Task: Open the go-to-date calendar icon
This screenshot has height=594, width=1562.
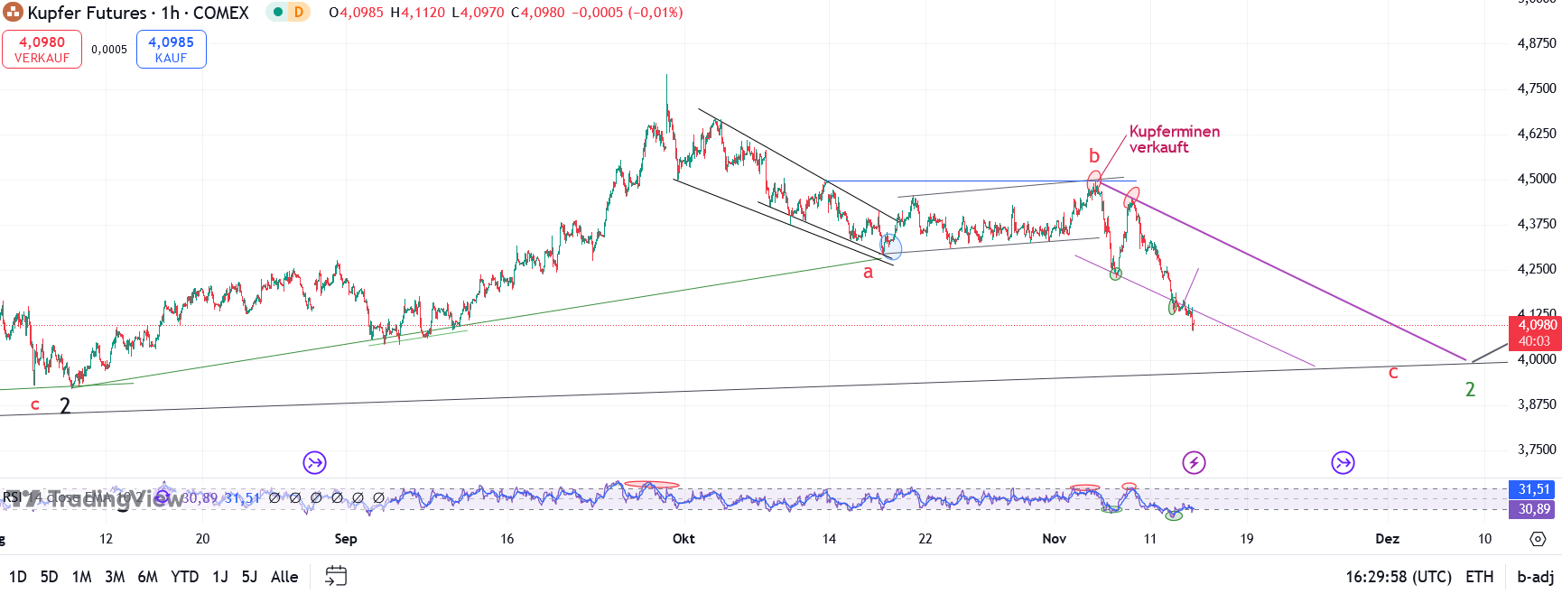Action: tap(336, 576)
